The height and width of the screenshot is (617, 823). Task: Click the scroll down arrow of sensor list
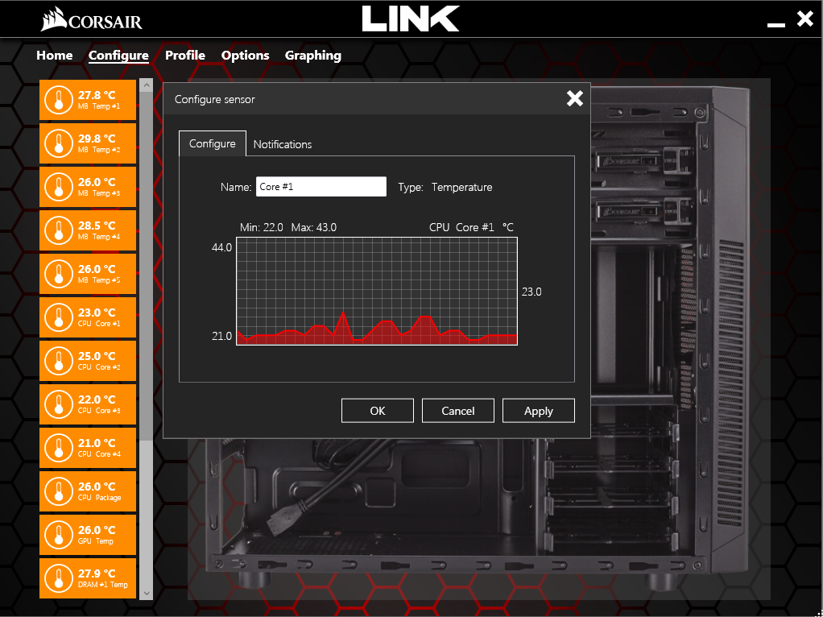pos(147,593)
